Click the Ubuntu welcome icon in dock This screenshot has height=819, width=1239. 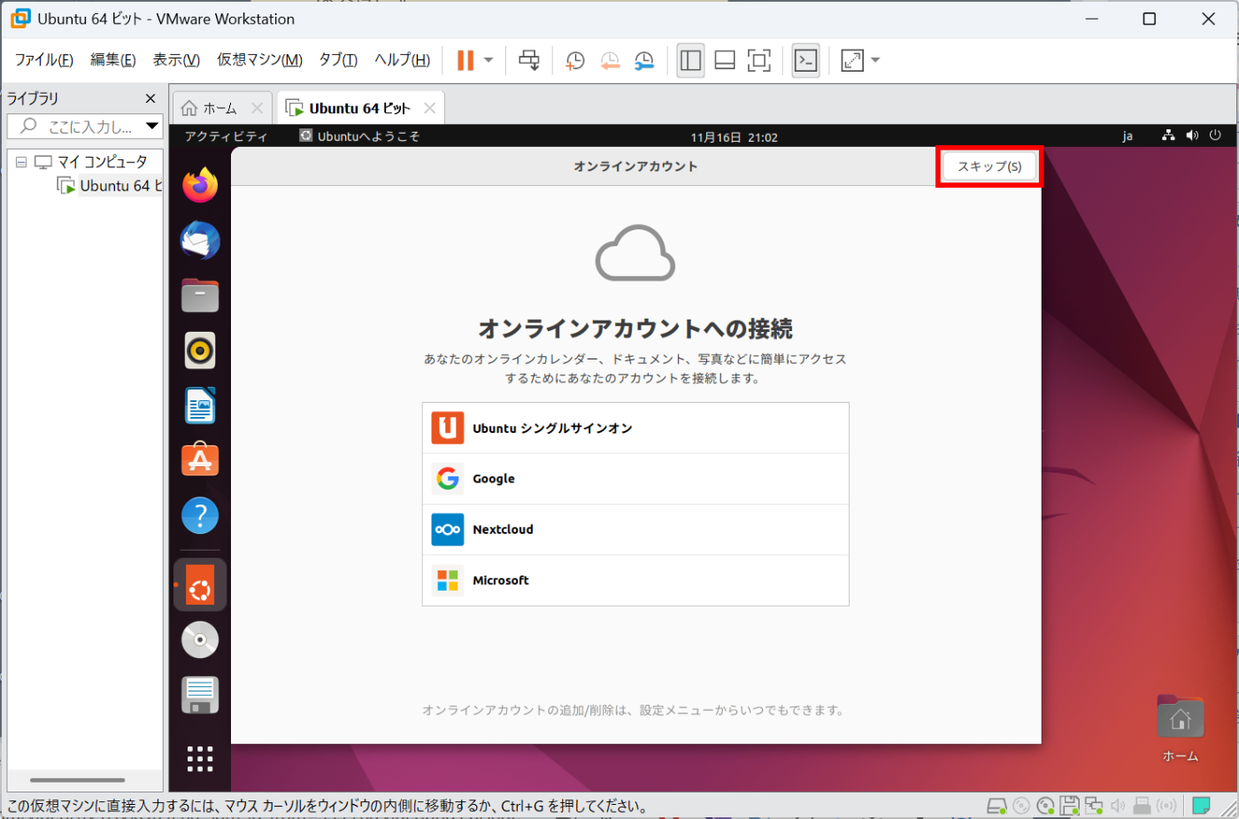click(200, 584)
